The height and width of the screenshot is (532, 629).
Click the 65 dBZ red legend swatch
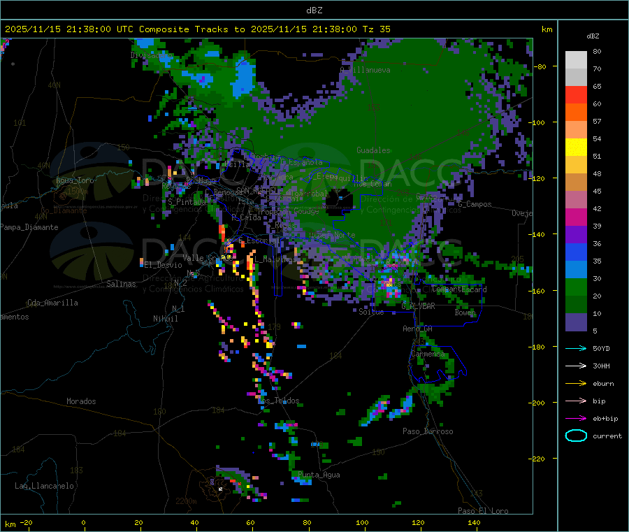tap(576, 94)
